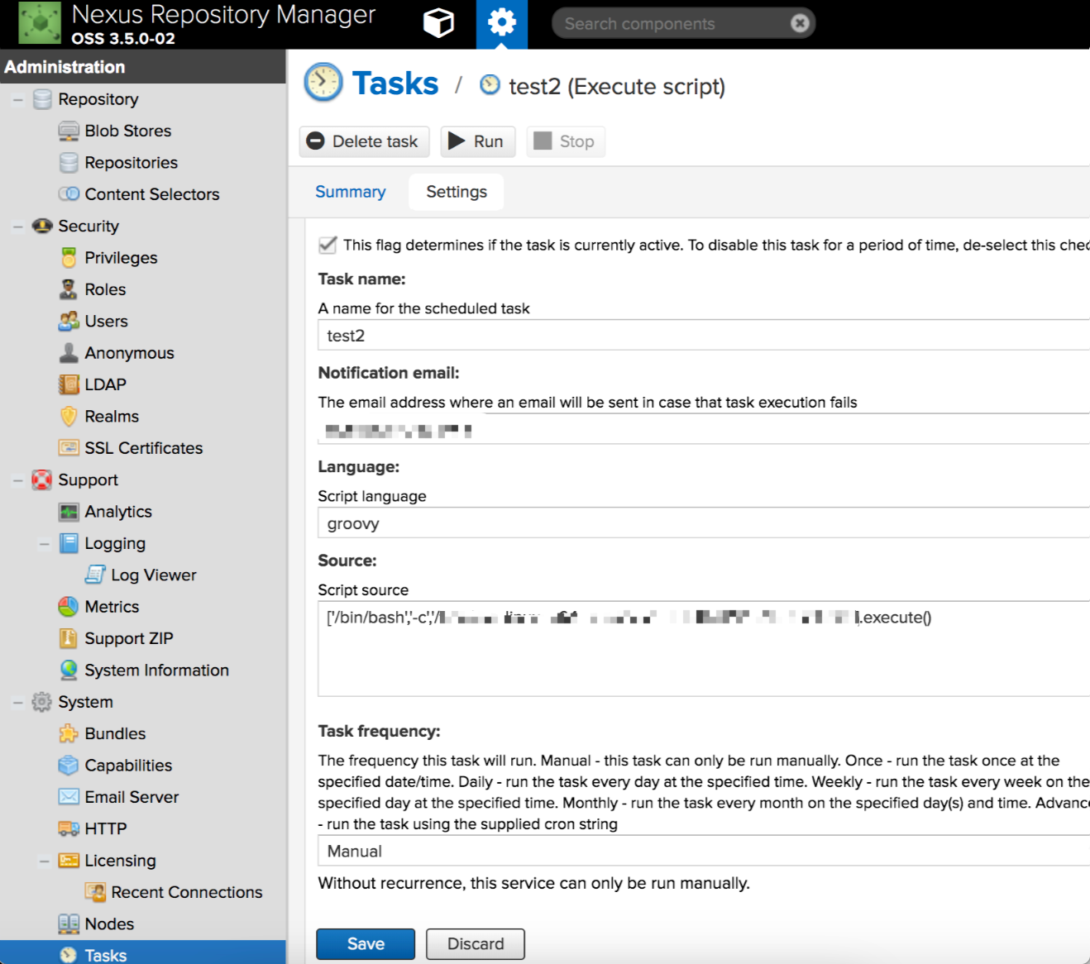Open Log Viewer icon
Screen dimensions: 1090x964
95,575
